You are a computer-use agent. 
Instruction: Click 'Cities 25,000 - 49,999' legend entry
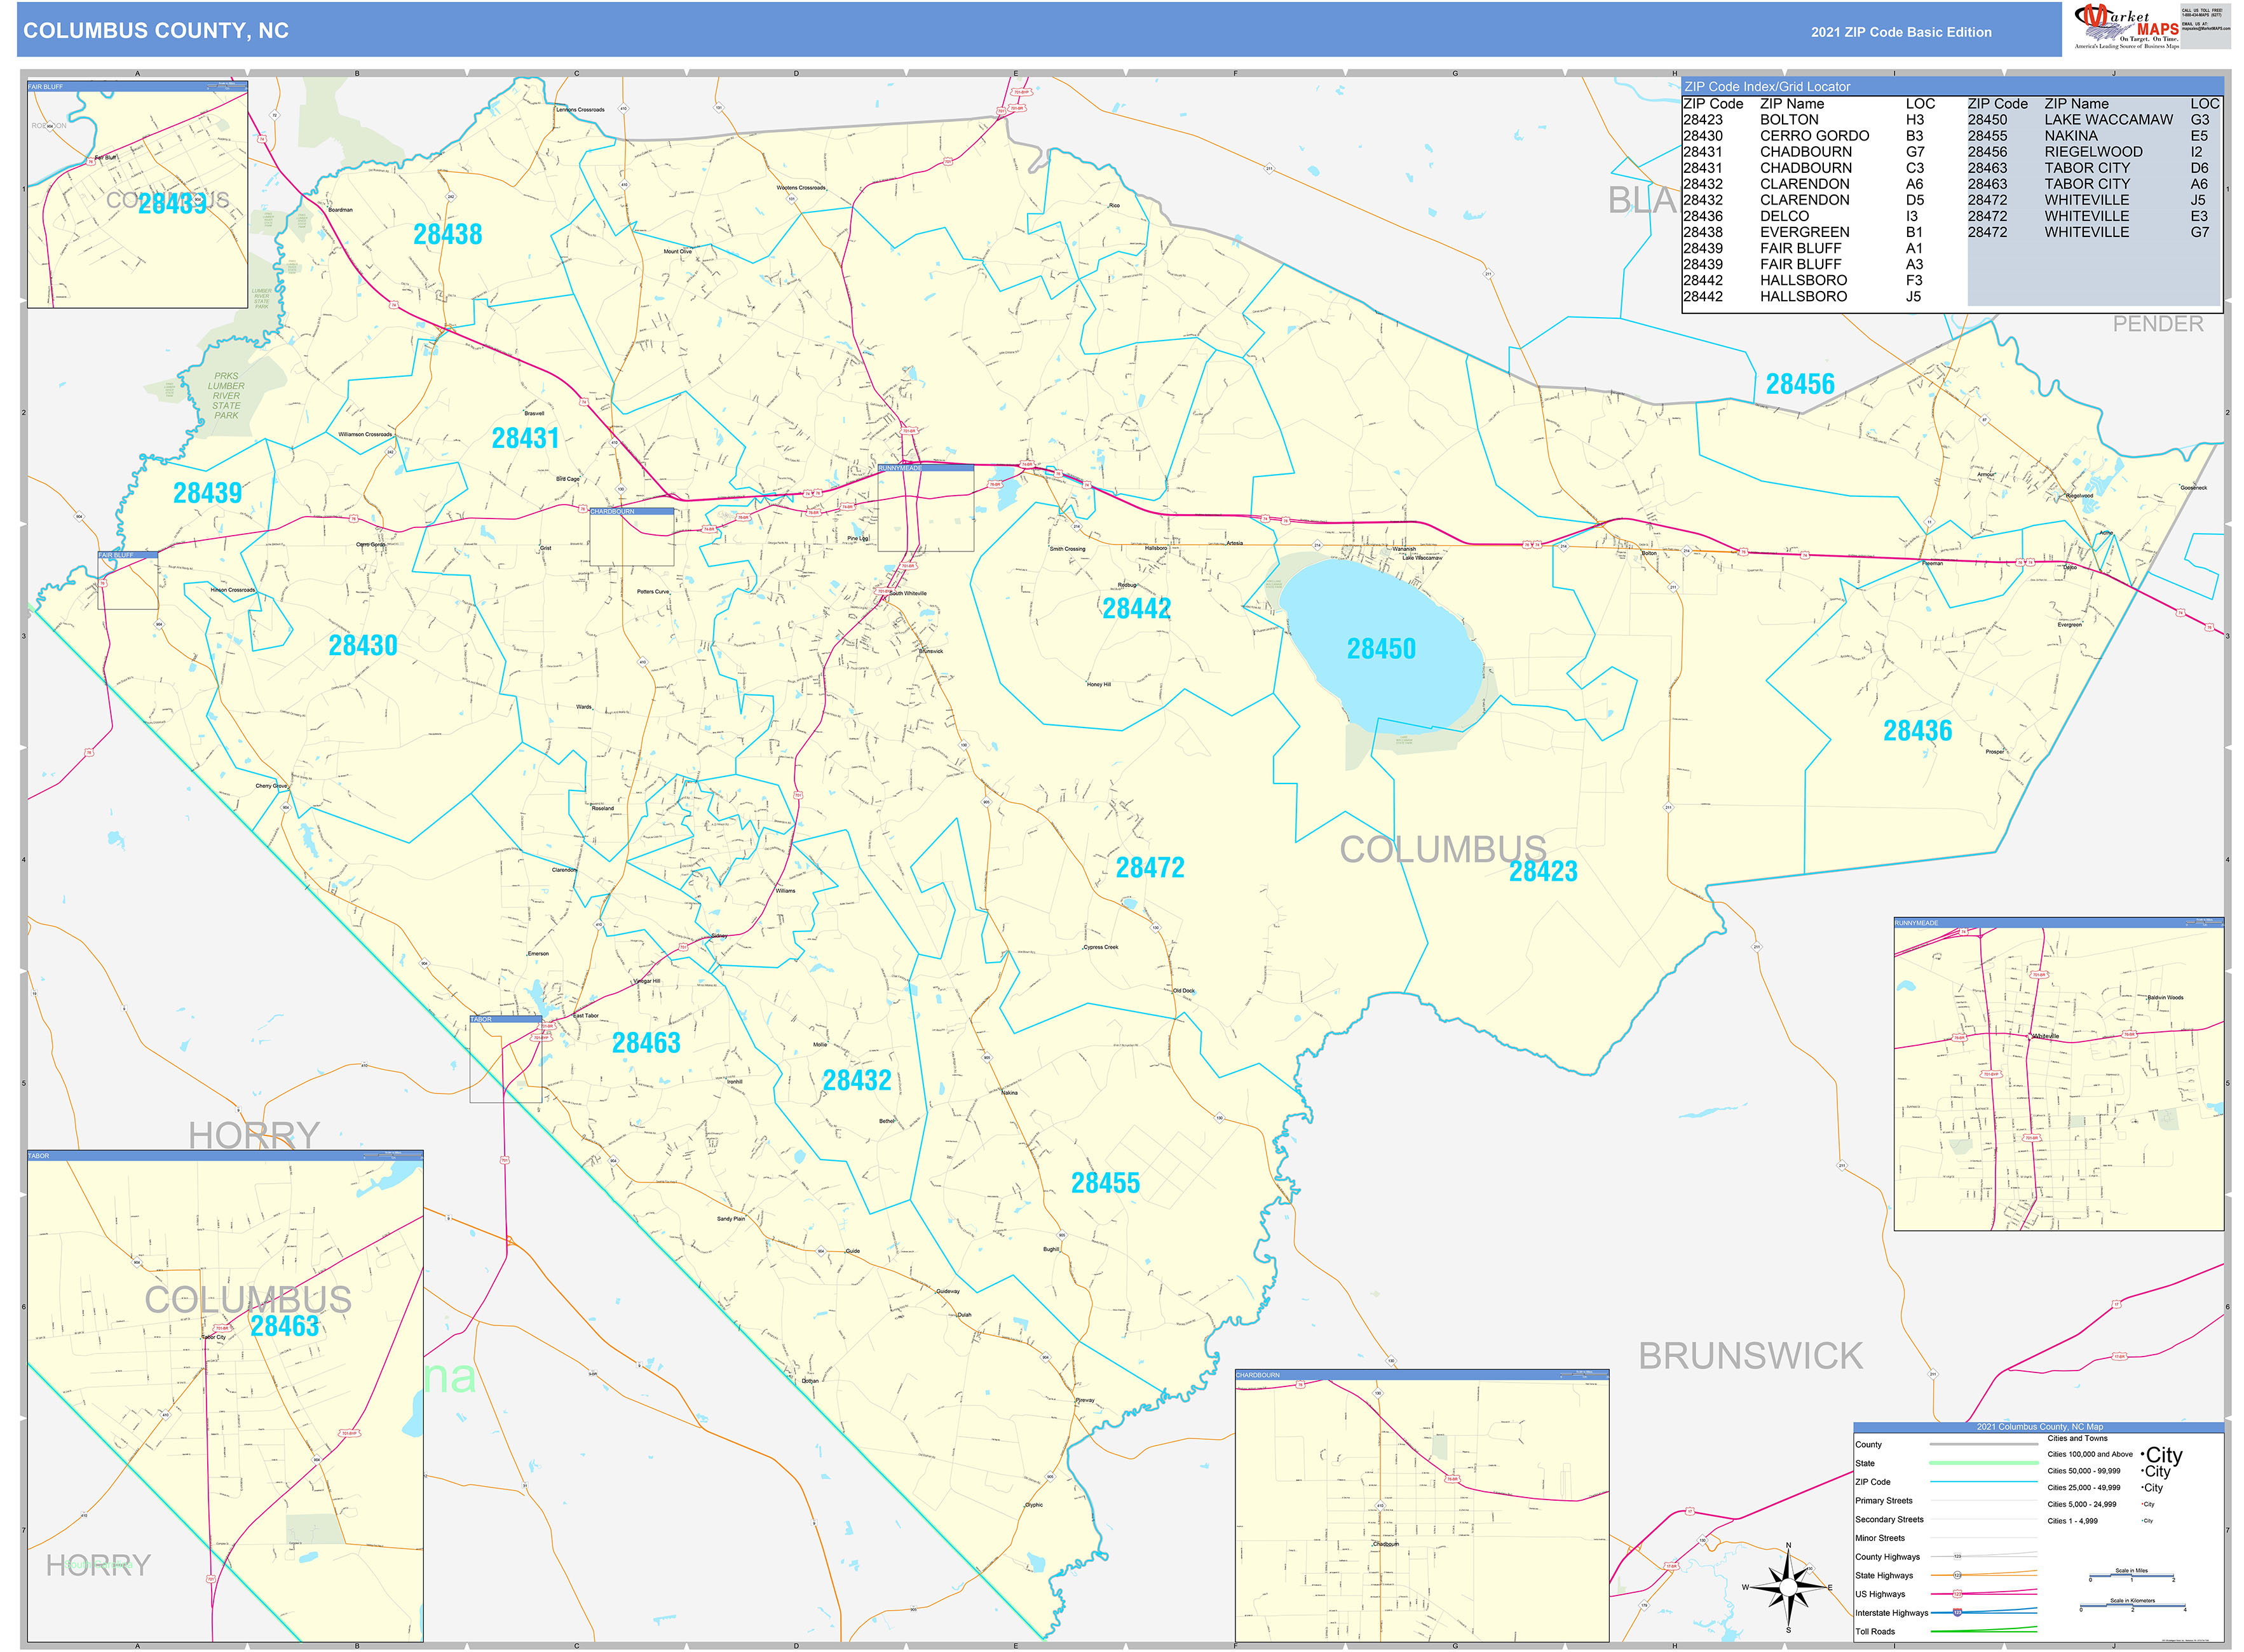point(2105,1488)
